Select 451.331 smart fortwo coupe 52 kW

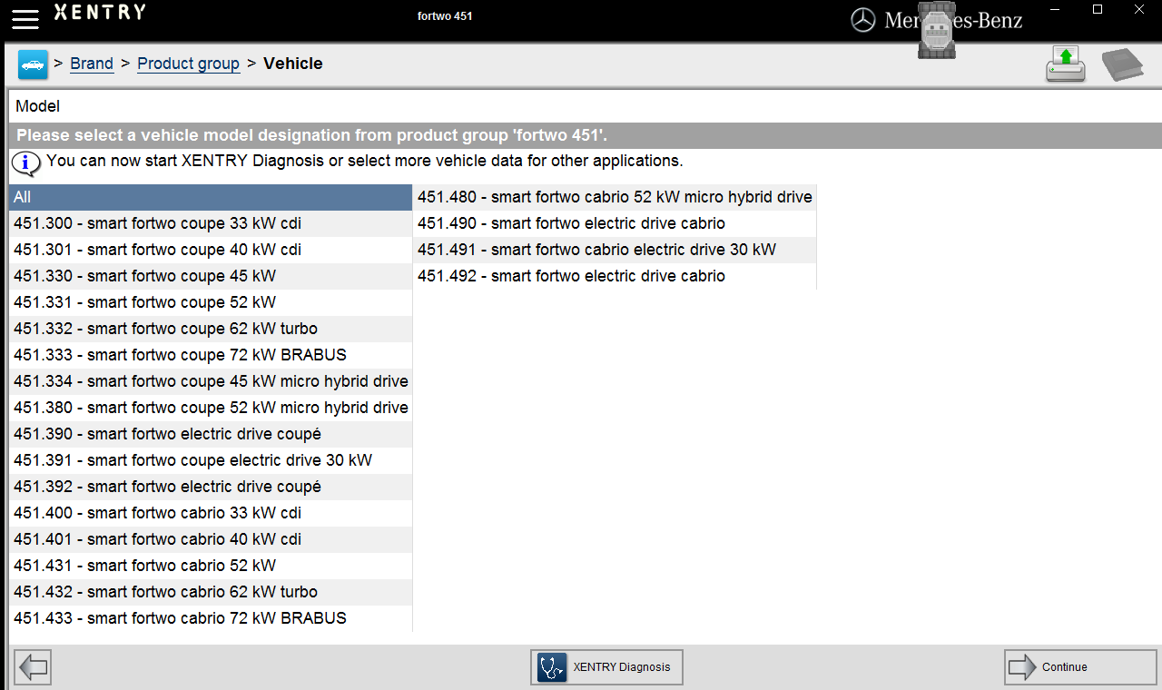point(211,302)
